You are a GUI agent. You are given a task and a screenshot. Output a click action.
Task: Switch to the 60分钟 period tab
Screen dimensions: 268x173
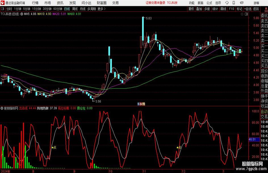click(x=58, y=9)
